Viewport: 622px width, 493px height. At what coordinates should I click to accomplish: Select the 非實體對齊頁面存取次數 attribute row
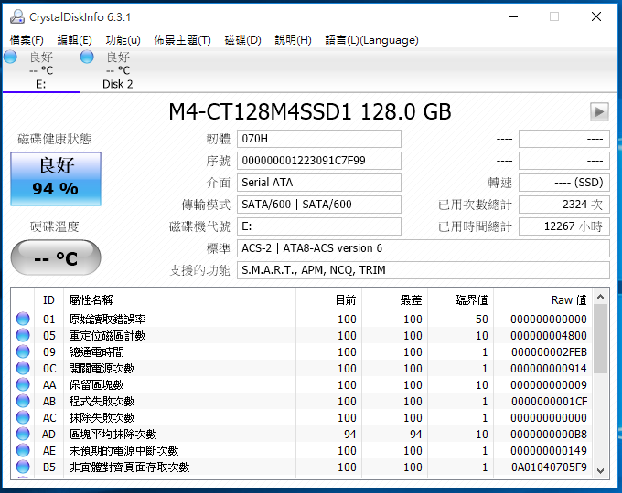(302, 467)
